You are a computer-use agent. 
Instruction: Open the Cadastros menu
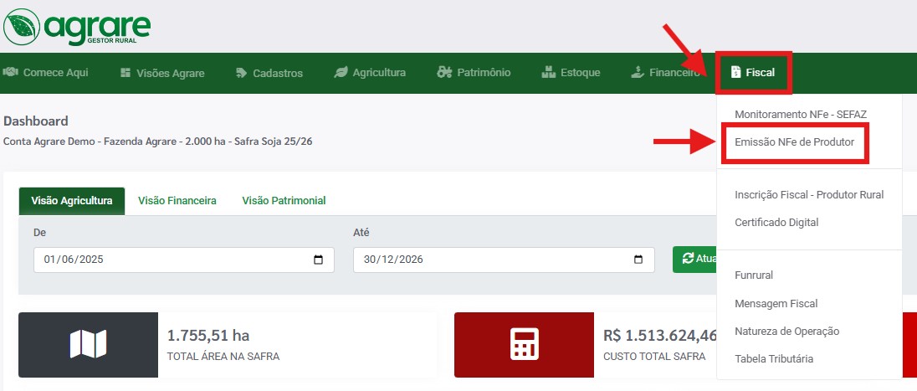pyautogui.click(x=269, y=73)
